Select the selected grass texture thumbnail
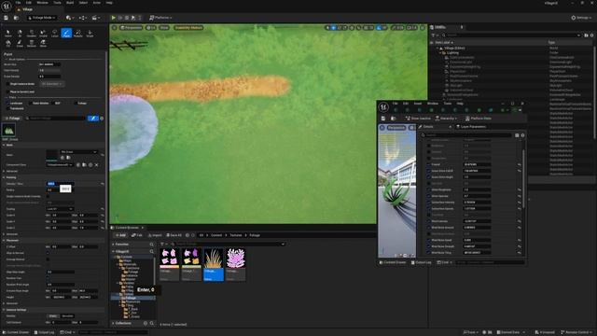Screen dimensions: 597x336 point(214,265)
